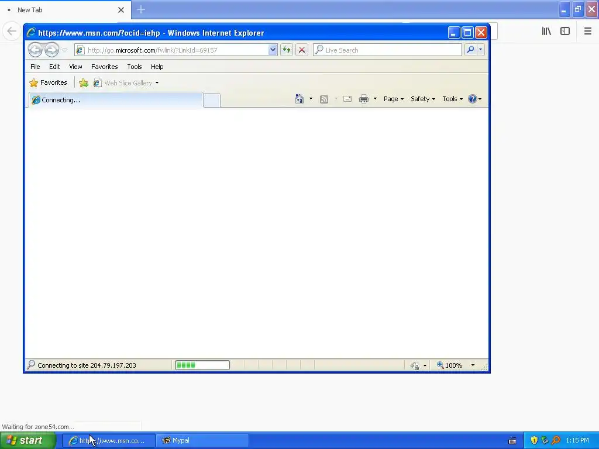Expand the Print options dropdown arrow

pyautogui.click(x=375, y=99)
